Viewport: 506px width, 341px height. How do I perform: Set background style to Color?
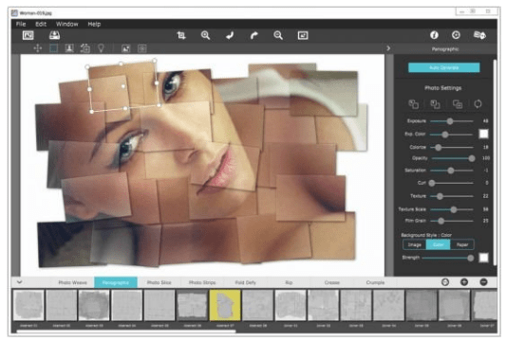[439, 244]
